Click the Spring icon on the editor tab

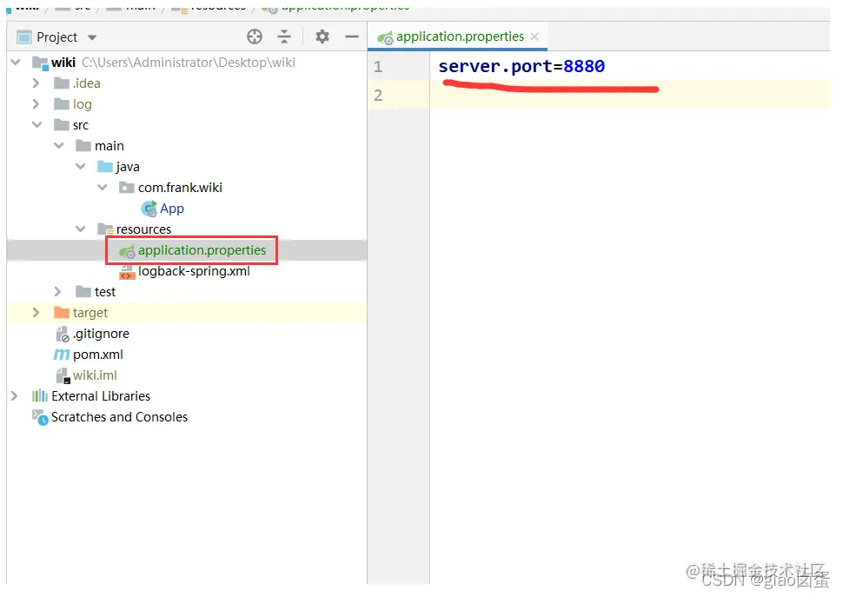(385, 37)
